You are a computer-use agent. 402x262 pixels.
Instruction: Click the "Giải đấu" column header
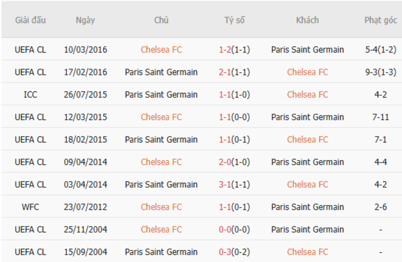(30, 20)
